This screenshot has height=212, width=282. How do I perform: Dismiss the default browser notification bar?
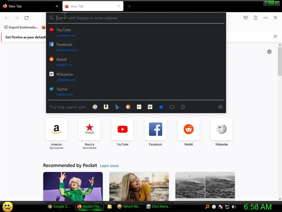coord(275,37)
